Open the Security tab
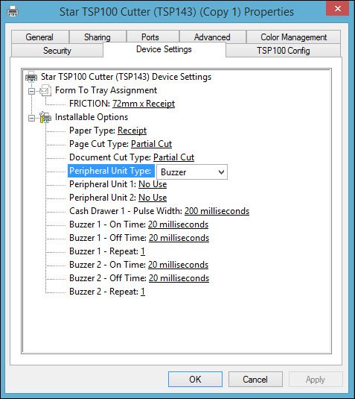This screenshot has height=399, width=355. click(57, 51)
